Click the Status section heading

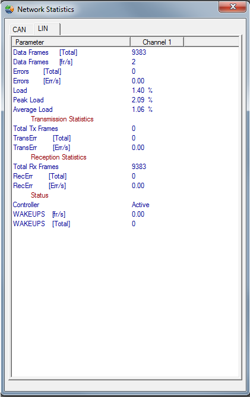pos(39,195)
